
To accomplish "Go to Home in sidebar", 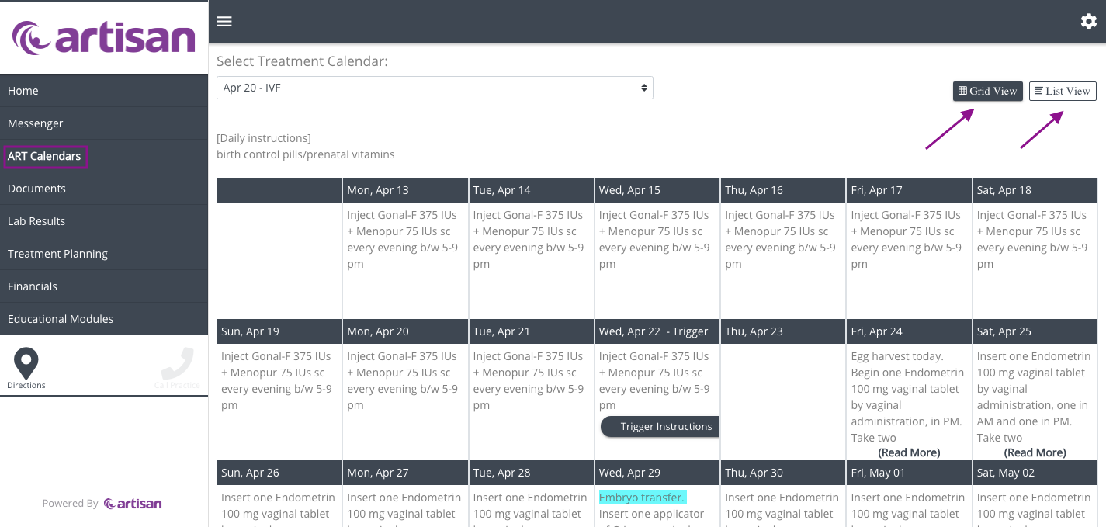I will click(x=23, y=91).
